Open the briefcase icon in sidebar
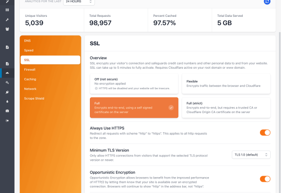Screen dimensions: 281x193 coord(7,111)
